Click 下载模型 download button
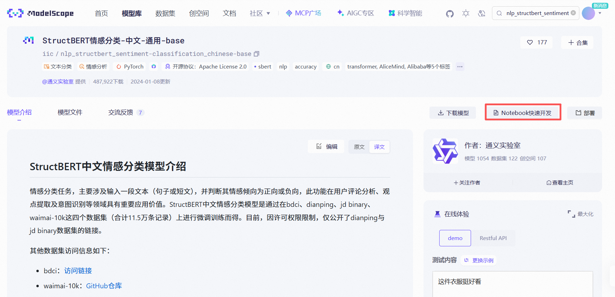Viewport: 615px width, 297px height. (x=453, y=113)
